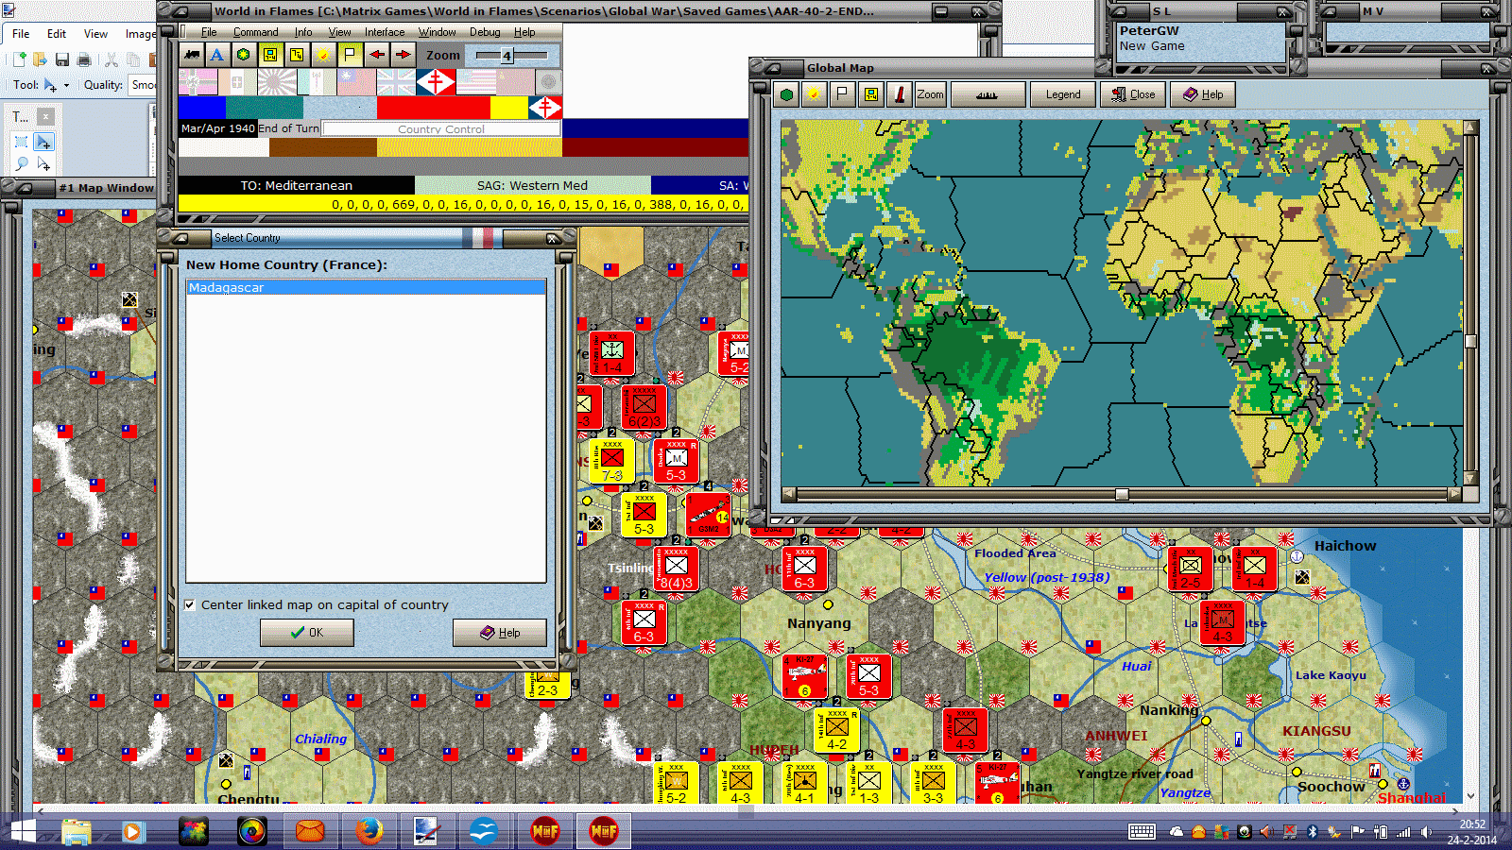Click the TO: Mediterranean status entry
1512x850 pixels.
pyautogui.click(x=296, y=185)
